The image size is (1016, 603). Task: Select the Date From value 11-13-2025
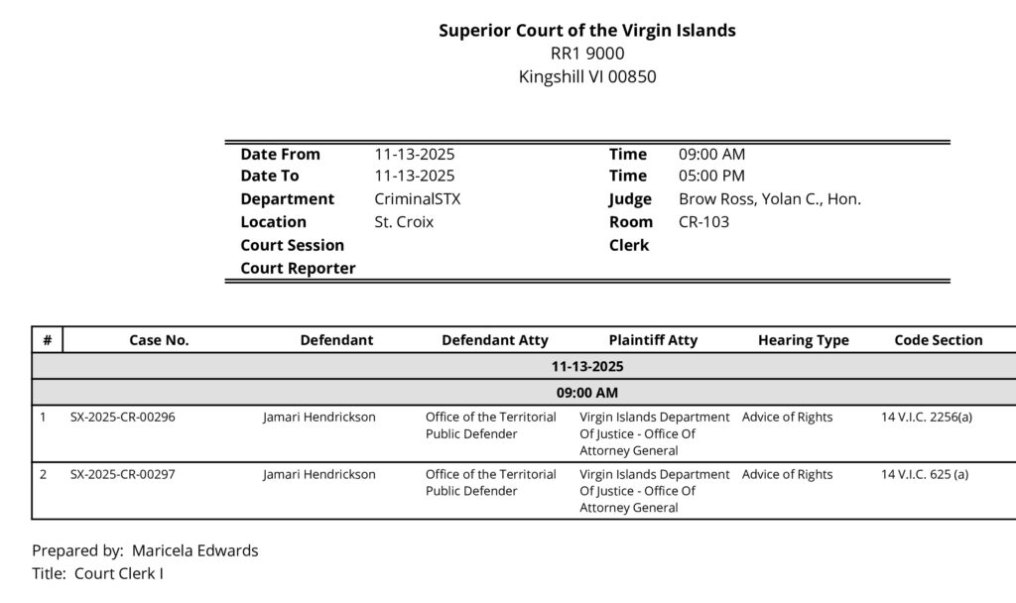[415, 154]
